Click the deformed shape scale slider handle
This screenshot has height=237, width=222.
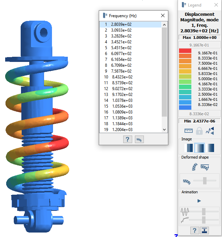[205, 181]
